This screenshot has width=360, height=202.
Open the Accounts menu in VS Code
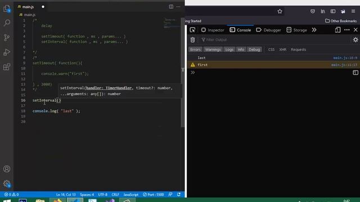coord(7,169)
